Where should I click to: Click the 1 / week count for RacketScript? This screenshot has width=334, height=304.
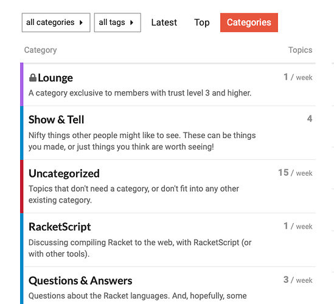tap(297, 226)
